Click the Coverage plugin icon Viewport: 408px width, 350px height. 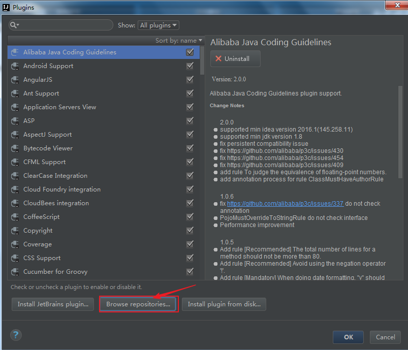click(x=15, y=244)
